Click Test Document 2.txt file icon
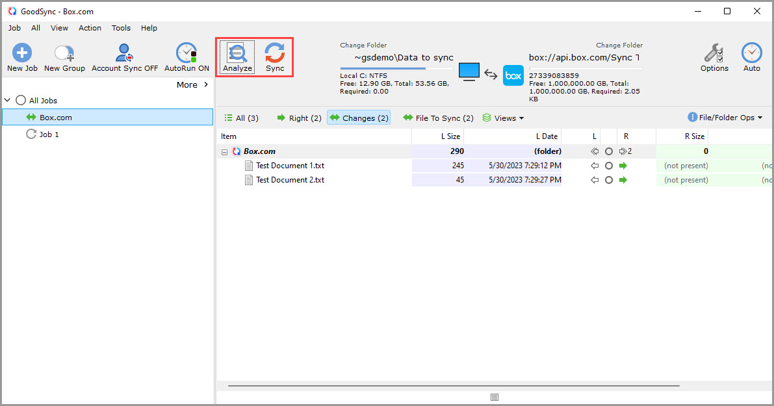This screenshot has width=774, height=406. pyautogui.click(x=249, y=180)
